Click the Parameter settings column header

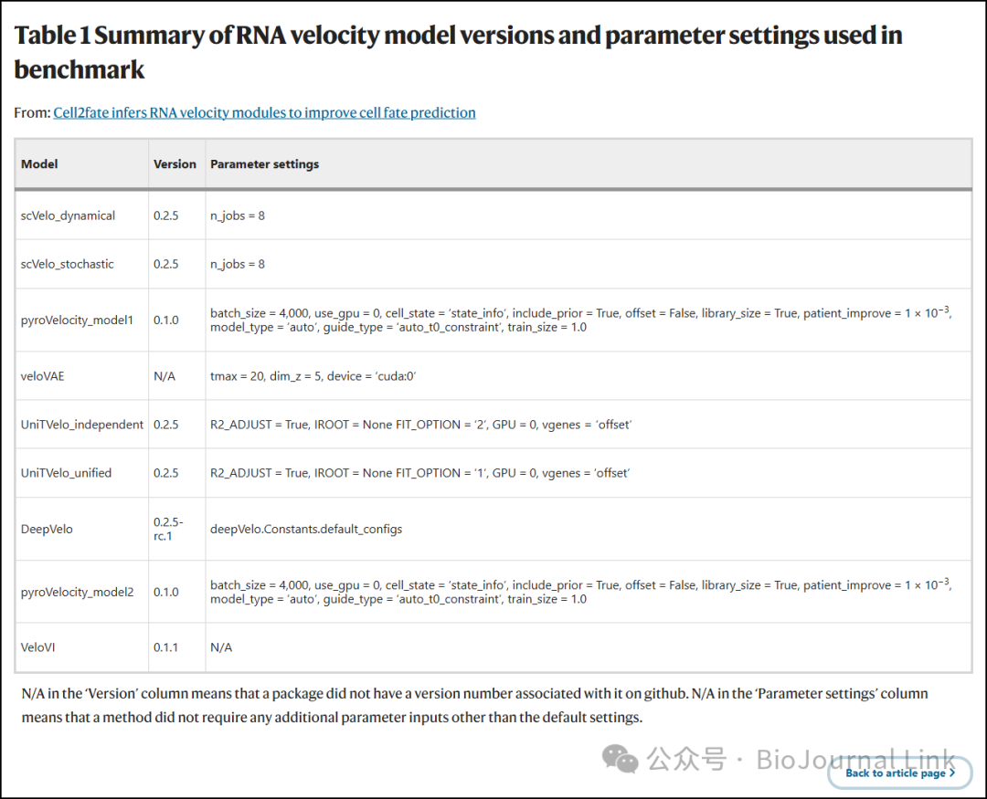pos(265,164)
